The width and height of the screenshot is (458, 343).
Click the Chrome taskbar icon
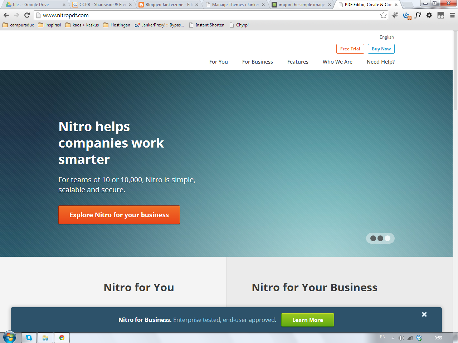62,338
